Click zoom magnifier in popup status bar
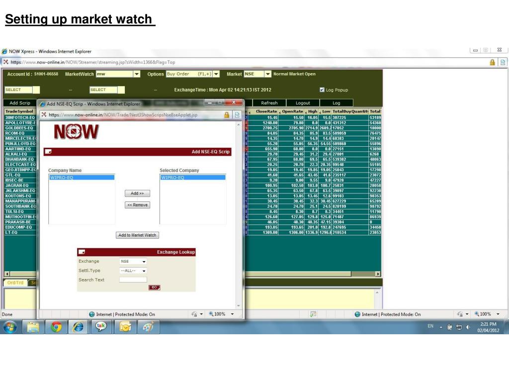 [x=211, y=314]
